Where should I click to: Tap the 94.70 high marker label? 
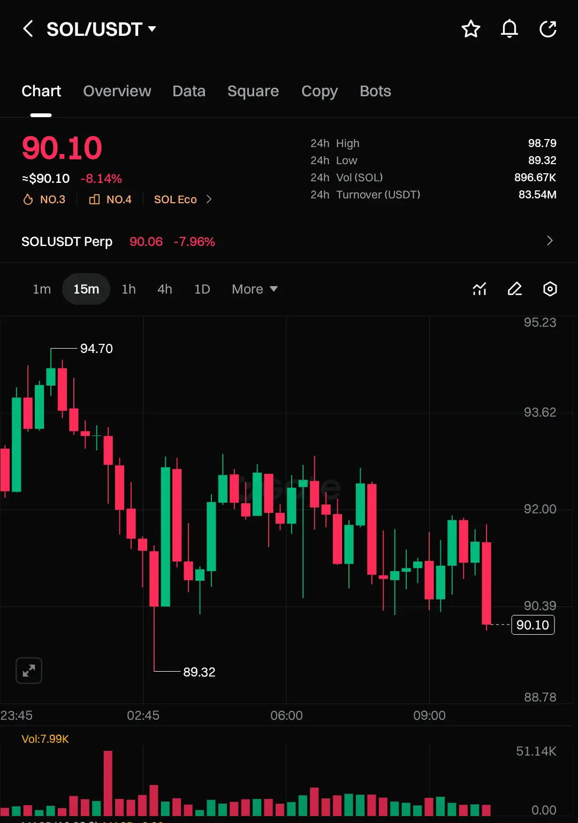(96, 349)
